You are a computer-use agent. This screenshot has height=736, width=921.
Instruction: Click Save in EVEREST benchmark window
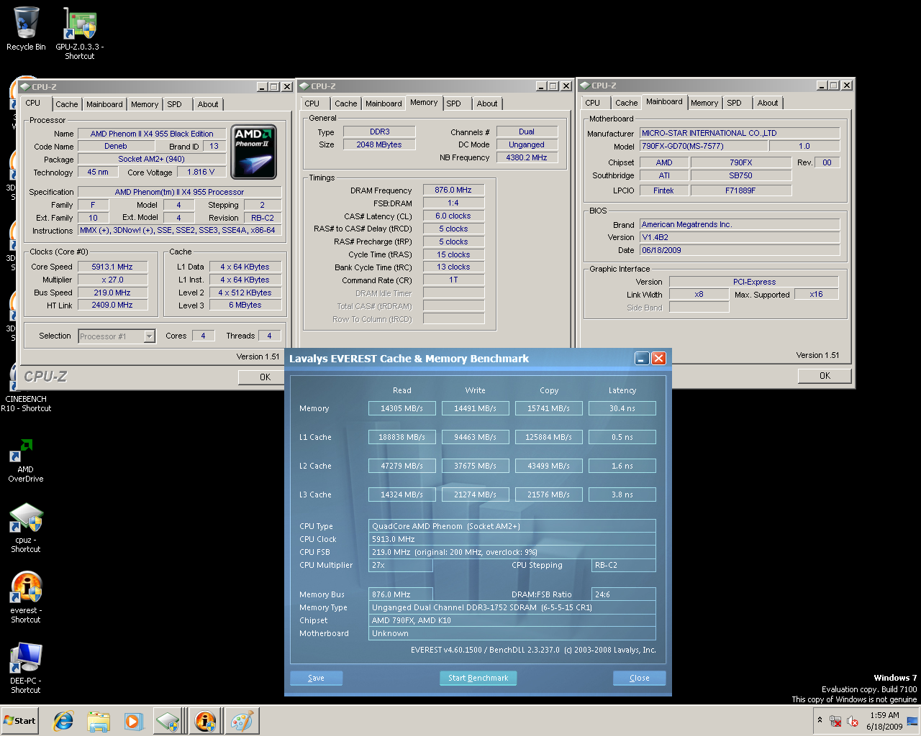point(316,678)
